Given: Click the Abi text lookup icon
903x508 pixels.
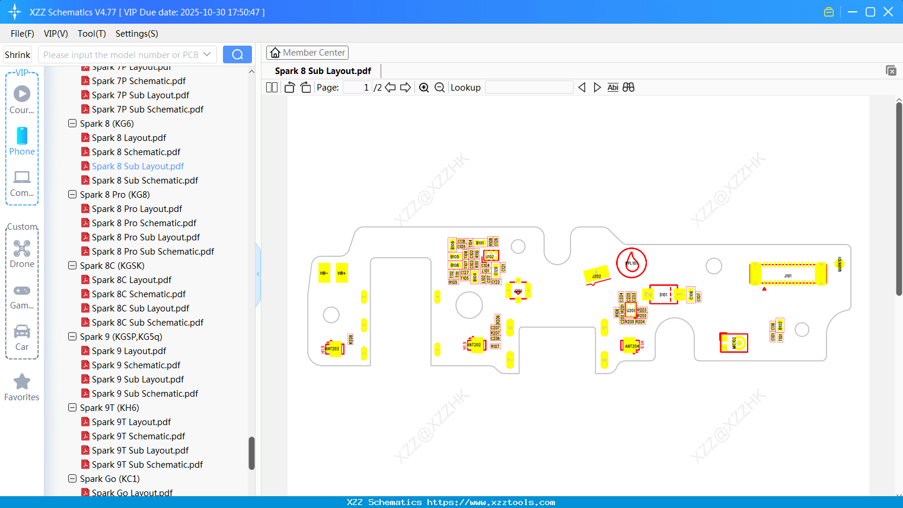Looking at the screenshot, I should (612, 87).
